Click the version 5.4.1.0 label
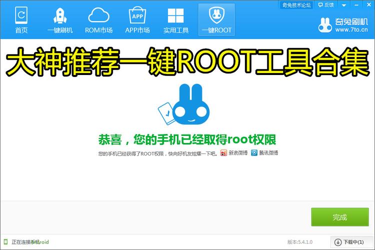The height and width of the screenshot is (250, 375). pyautogui.click(x=300, y=242)
